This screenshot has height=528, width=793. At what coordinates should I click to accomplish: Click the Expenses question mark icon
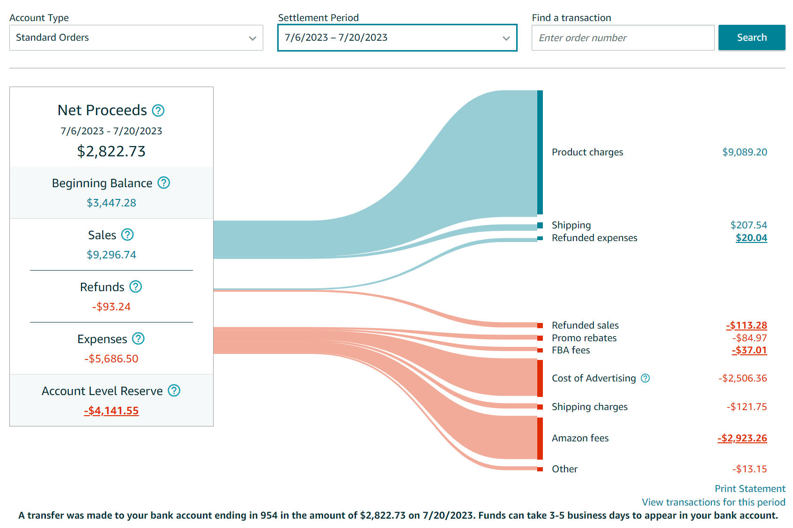pyautogui.click(x=138, y=338)
